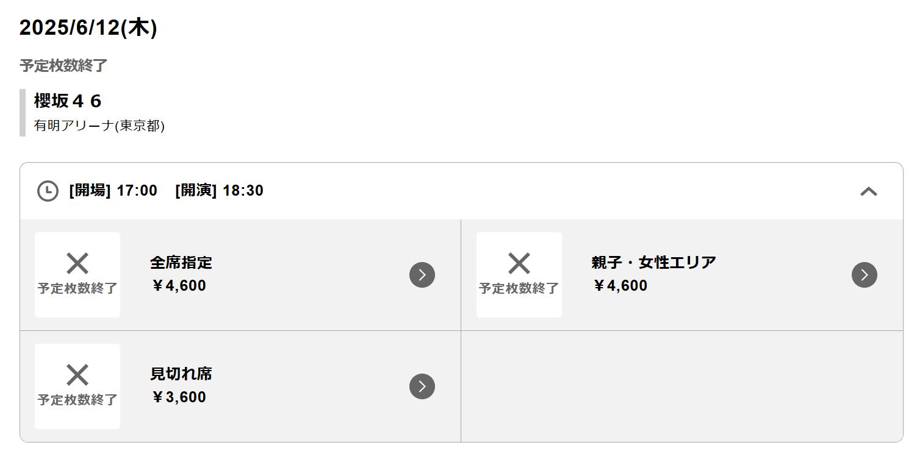Open 親子・女性エリア with its round arrow button
The height and width of the screenshot is (462, 917).
point(865,275)
